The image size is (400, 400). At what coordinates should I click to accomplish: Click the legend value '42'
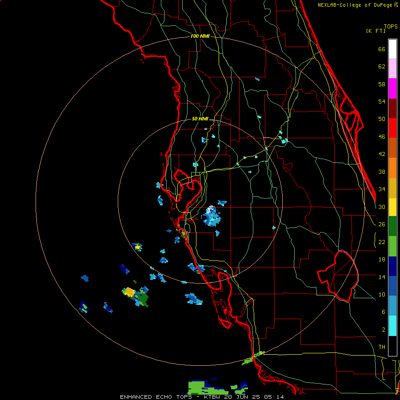pos(382,154)
